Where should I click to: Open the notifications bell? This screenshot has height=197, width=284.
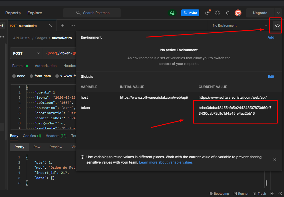(x=228, y=13)
